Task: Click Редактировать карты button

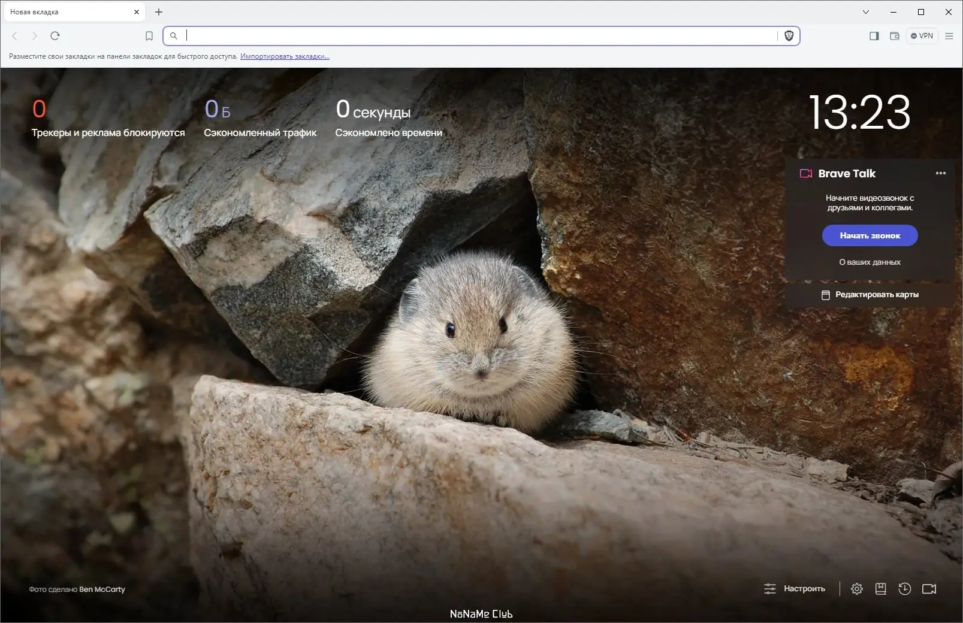Action: [870, 295]
